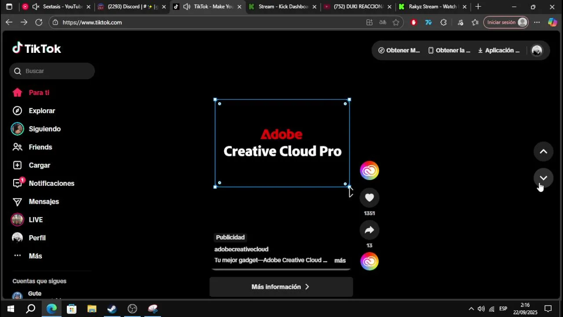The image size is (563, 317).
Task: Switch to the Sextasis YouTube tab
Action: (x=56, y=7)
